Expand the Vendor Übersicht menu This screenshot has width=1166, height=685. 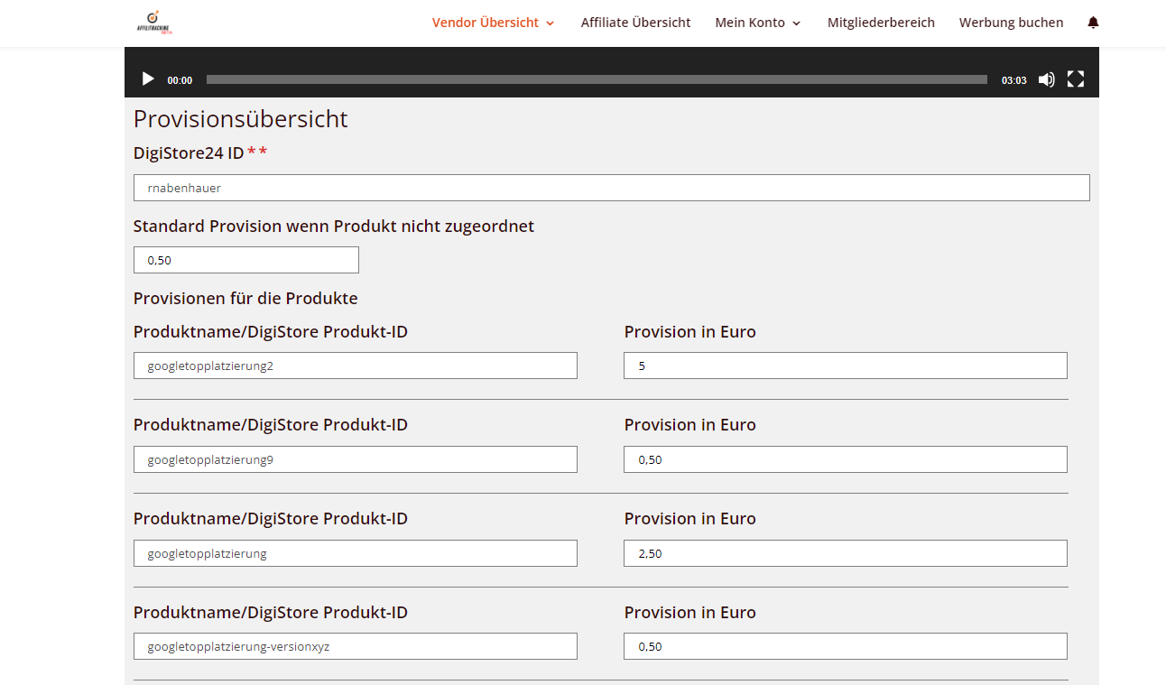tap(493, 23)
